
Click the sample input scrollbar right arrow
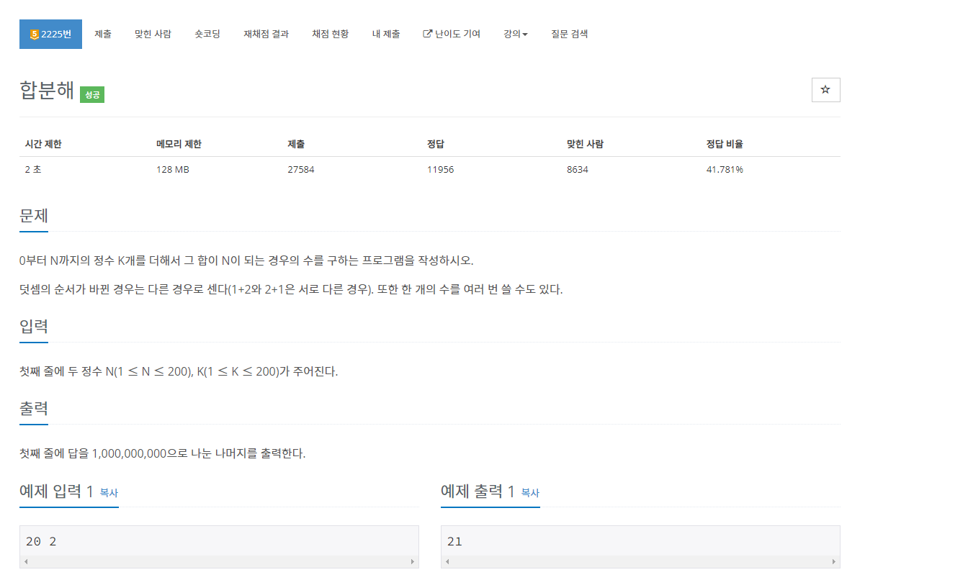tap(412, 561)
